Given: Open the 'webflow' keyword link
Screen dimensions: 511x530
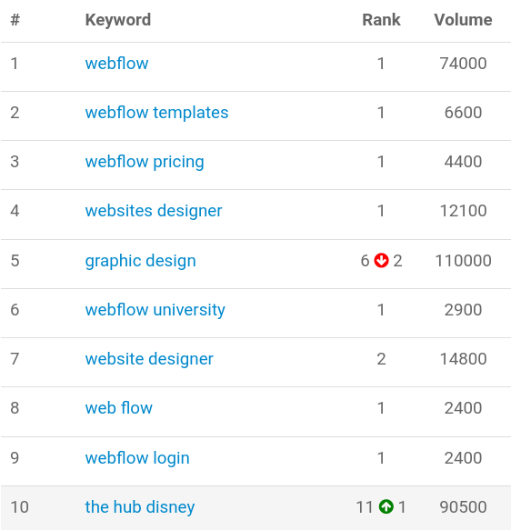Looking at the screenshot, I should (116, 64).
